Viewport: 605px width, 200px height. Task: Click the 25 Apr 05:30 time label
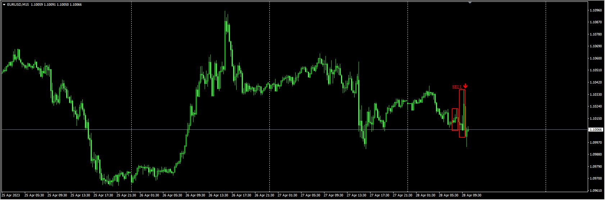tap(34, 195)
